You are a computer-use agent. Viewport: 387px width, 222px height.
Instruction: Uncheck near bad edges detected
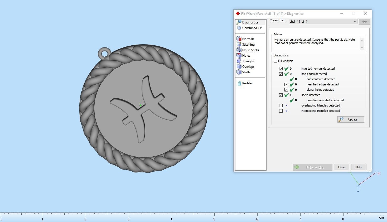coord(286,84)
